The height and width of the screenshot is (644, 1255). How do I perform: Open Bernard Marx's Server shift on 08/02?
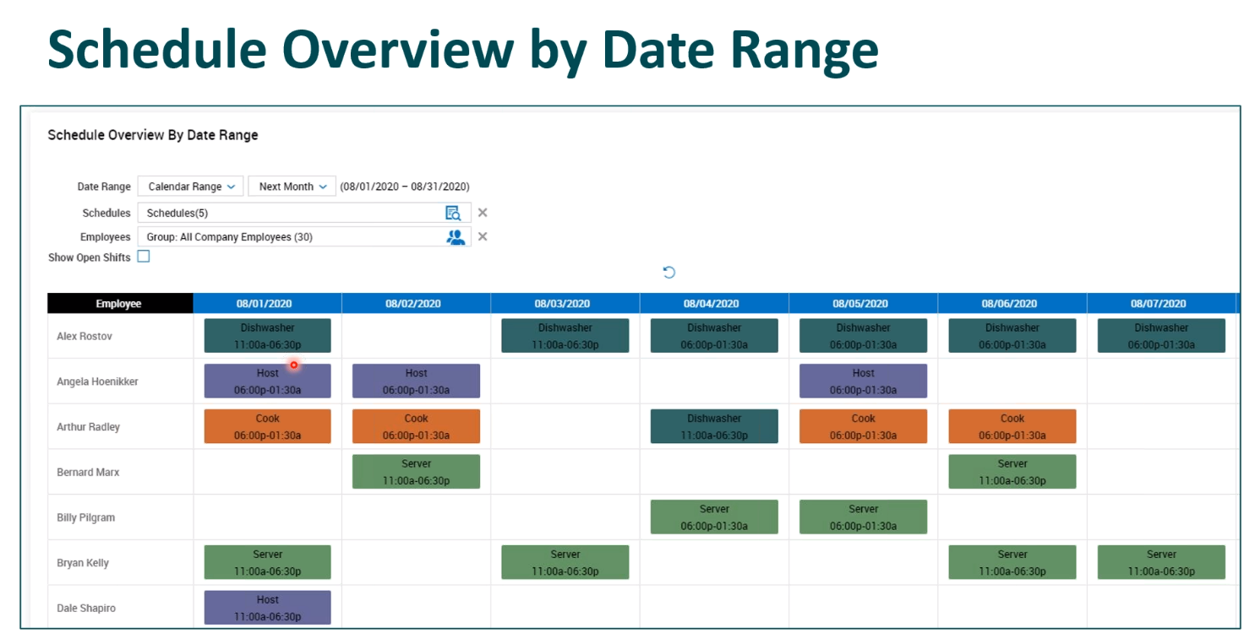pyautogui.click(x=417, y=472)
